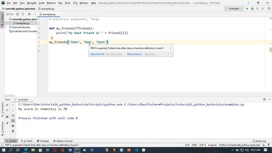Click down the stack trace arrow
272x153 pixels.
click(13, 110)
